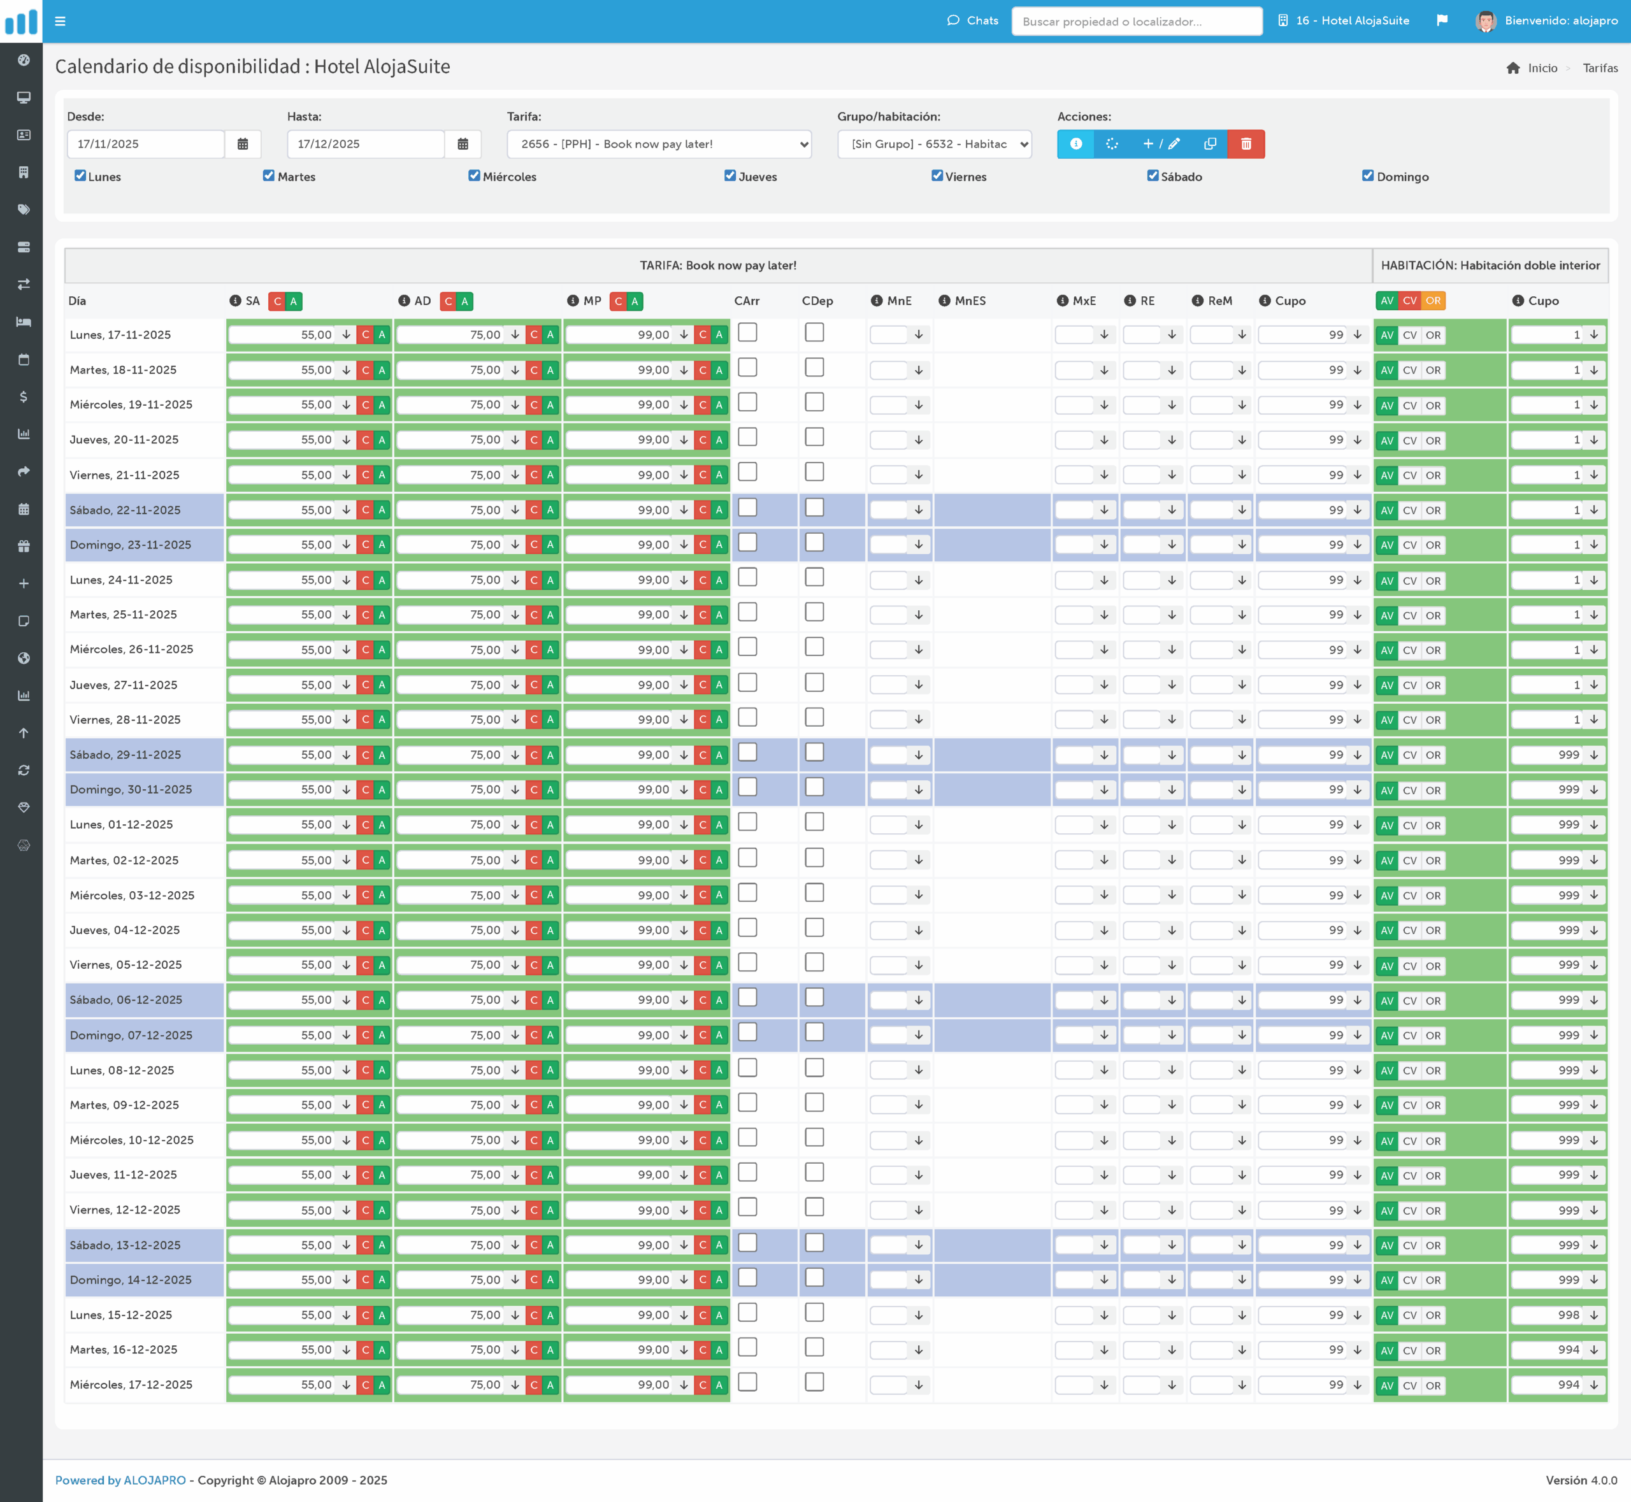Click the add/edit pencil action button
1631x1502 pixels.
(x=1161, y=144)
